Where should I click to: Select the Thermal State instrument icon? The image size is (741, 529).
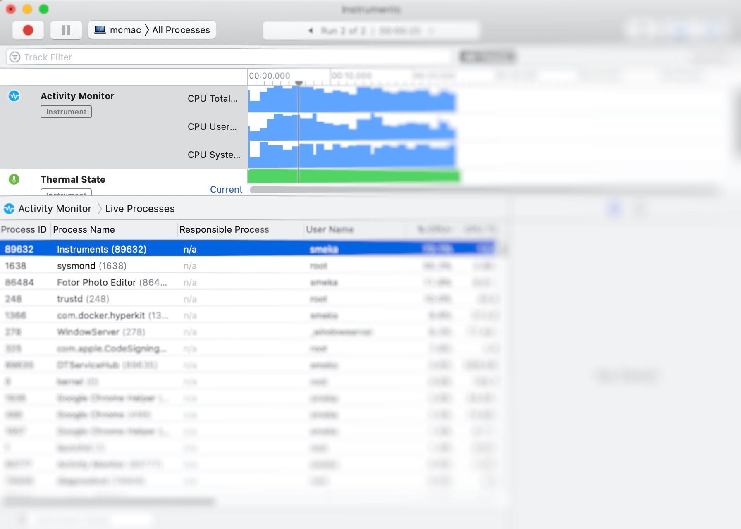click(14, 179)
